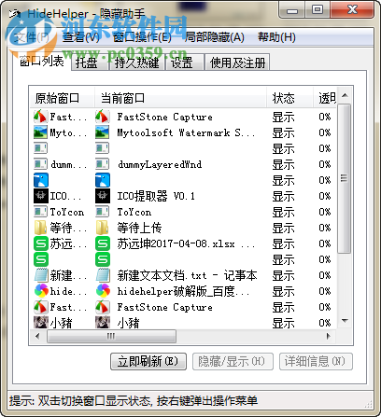Click ToYcon icon in current window column
Viewport: 381px width, 417px height.
point(103,212)
